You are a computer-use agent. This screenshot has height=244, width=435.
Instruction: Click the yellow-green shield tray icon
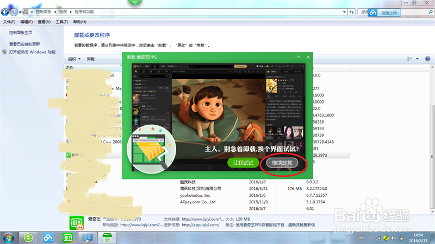(x=386, y=238)
